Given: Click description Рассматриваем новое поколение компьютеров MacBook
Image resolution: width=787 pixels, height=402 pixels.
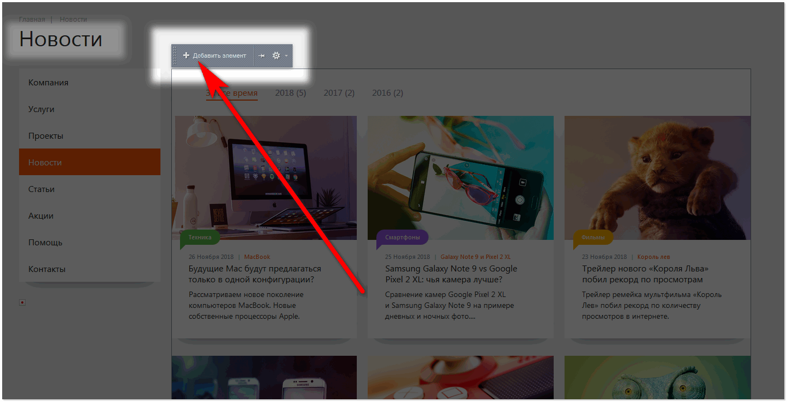Looking at the screenshot, I should (246, 305).
